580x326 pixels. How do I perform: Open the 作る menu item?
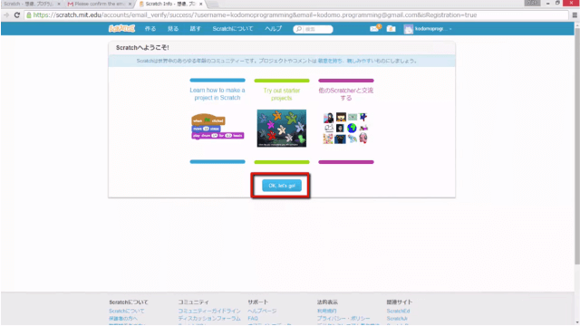click(x=150, y=29)
